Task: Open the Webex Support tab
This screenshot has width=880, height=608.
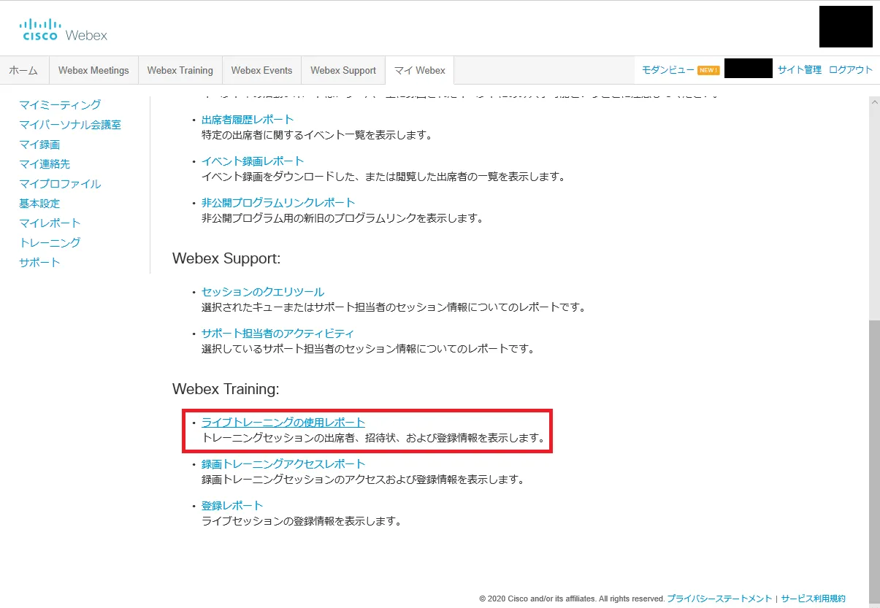Action: pyautogui.click(x=343, y=71)
